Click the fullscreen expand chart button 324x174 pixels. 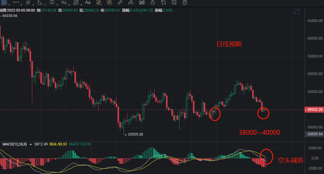(x=297, y=11)
